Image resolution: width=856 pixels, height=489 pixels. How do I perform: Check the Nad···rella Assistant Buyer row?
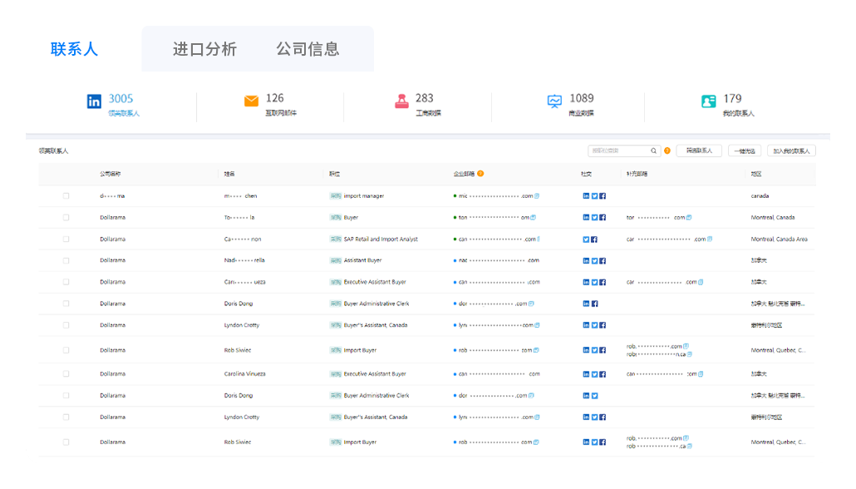click(66, 260)
